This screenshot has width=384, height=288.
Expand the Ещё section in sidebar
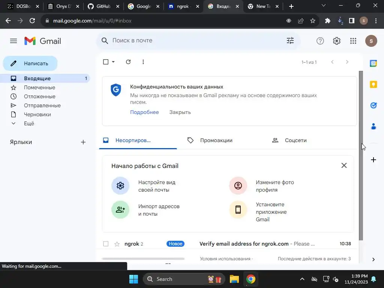[29, 123]
